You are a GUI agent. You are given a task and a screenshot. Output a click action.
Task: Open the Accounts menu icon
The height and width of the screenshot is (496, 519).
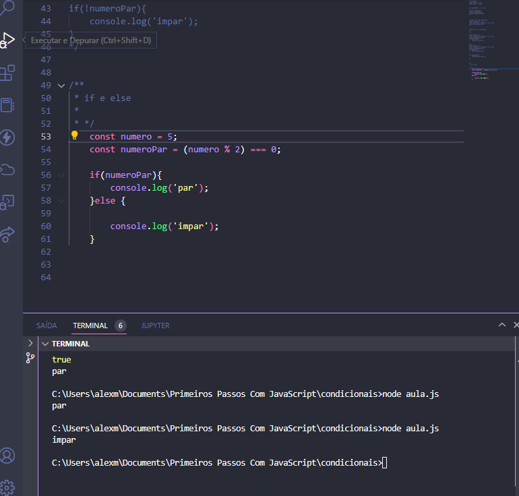[7, 456]
